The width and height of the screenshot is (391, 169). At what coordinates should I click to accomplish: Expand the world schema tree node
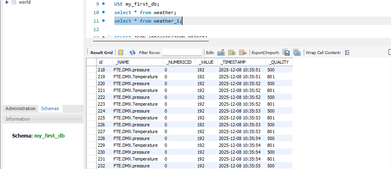[x=7, y=2]
